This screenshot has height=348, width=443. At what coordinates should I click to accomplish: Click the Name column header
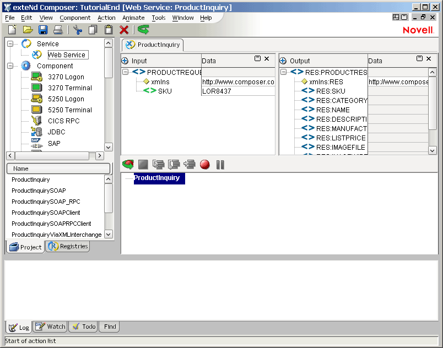click(x=58, y=168)
